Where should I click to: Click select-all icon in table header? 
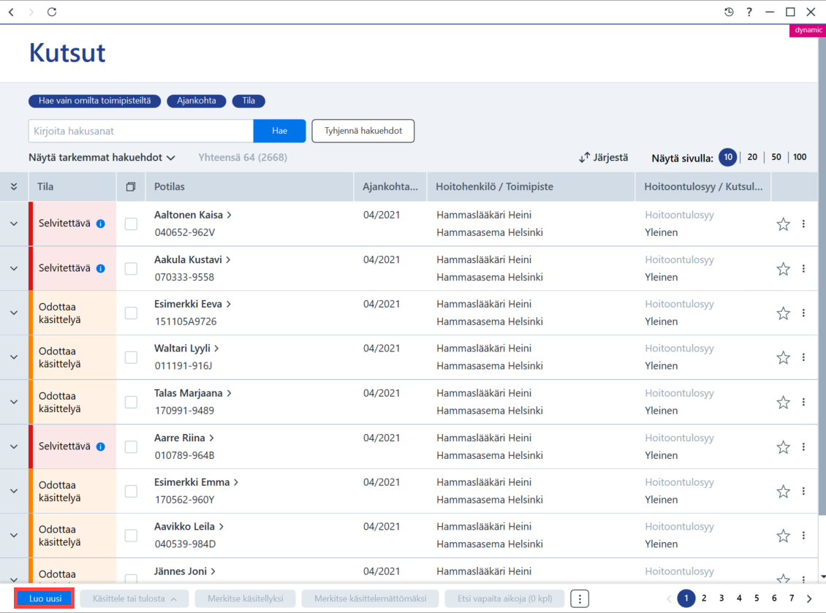coord(131,186)
